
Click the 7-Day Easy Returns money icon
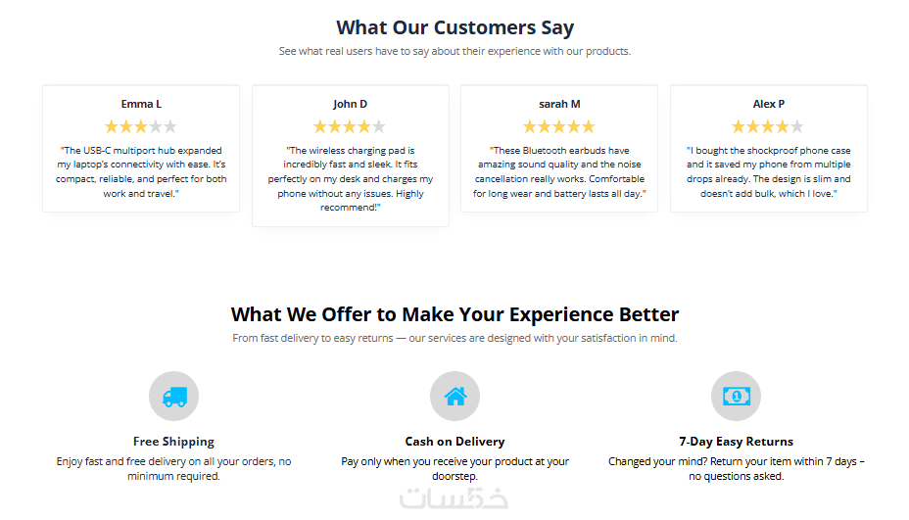tap(736, 397)
